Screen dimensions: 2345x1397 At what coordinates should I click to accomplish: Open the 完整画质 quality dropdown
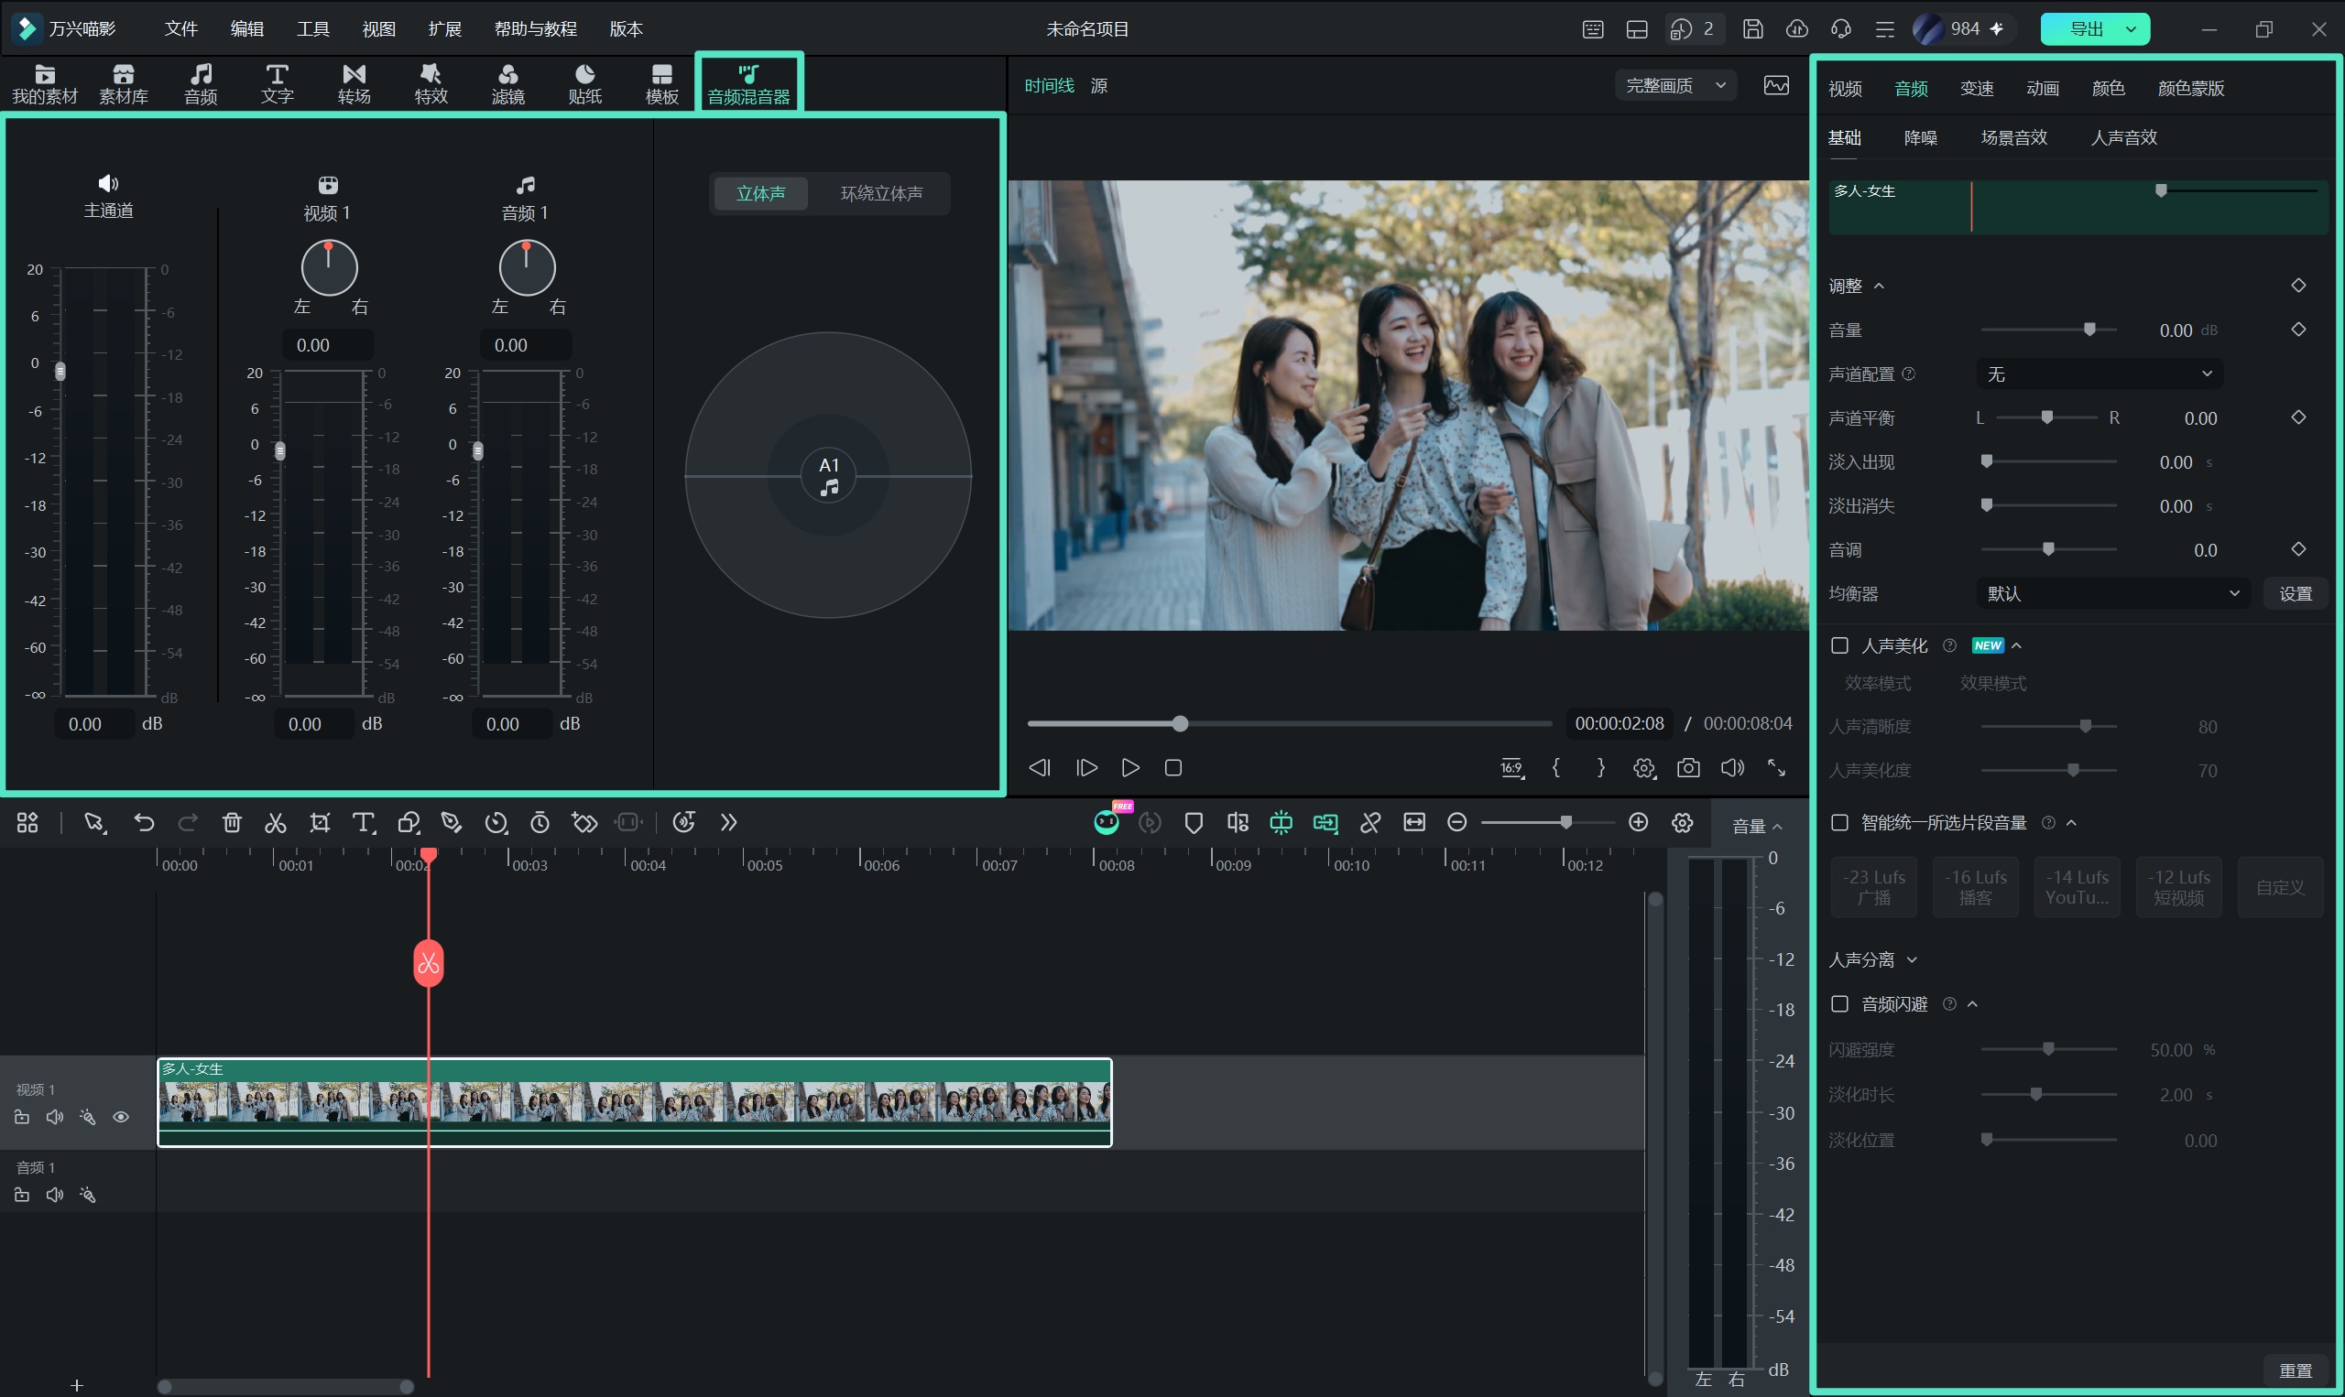tap(1676, 86)
